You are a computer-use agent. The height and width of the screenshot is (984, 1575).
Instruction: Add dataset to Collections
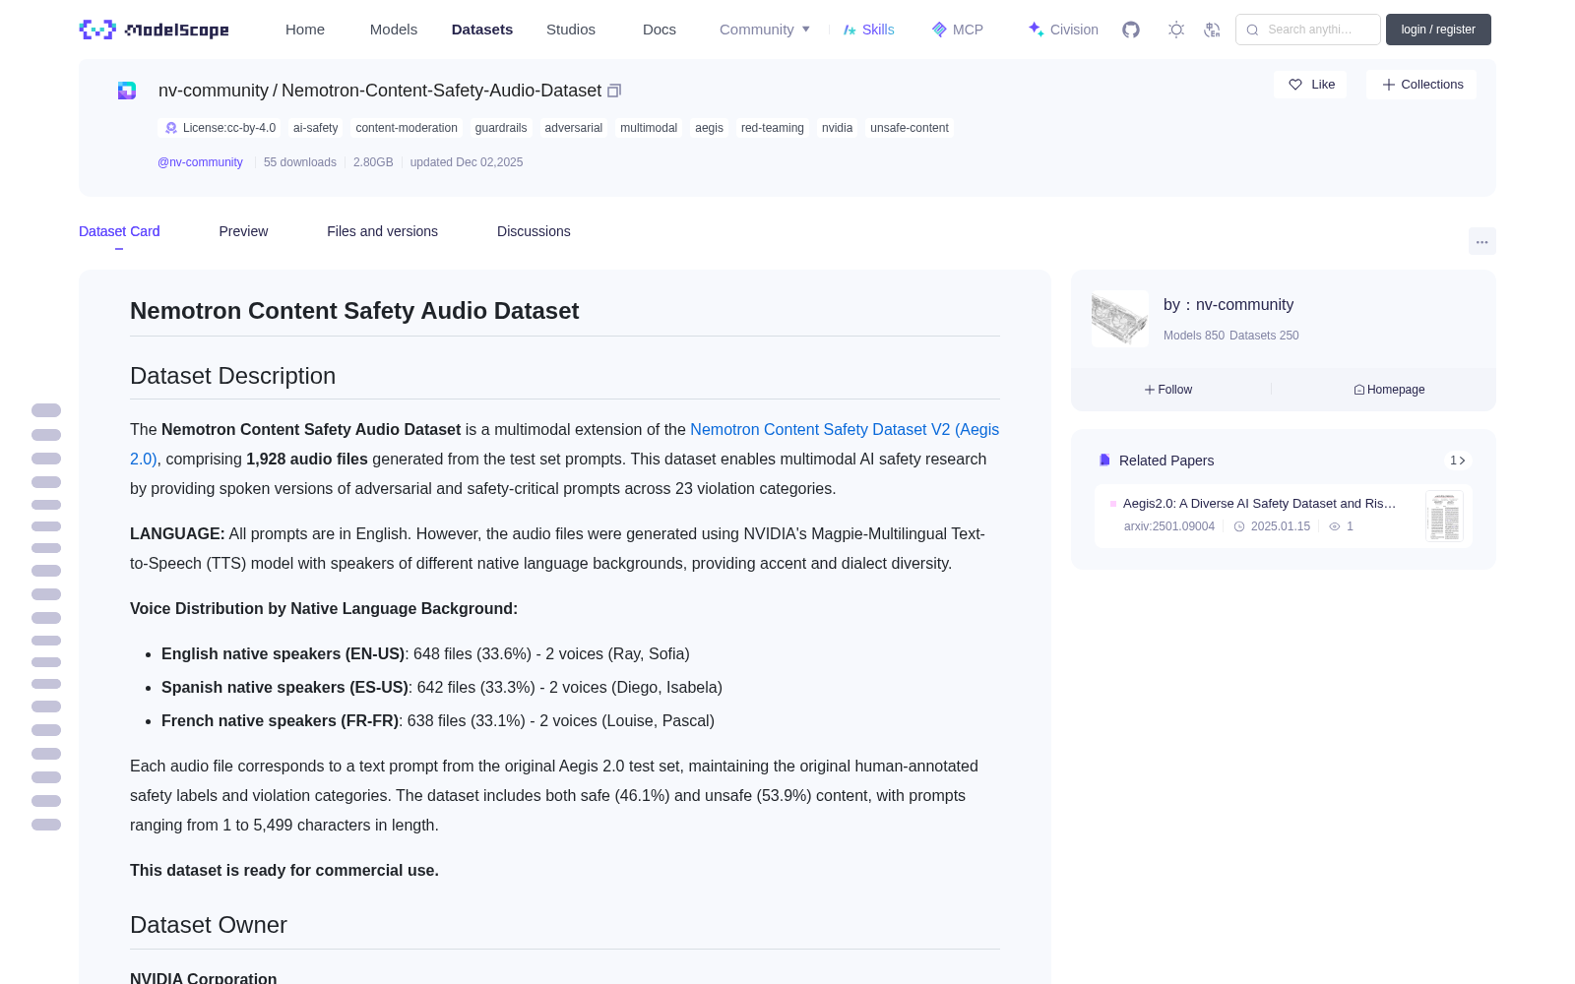[1422, 85]
